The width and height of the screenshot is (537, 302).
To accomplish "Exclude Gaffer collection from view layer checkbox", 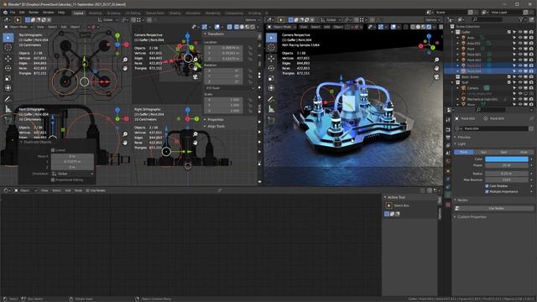I will point(509,32).
